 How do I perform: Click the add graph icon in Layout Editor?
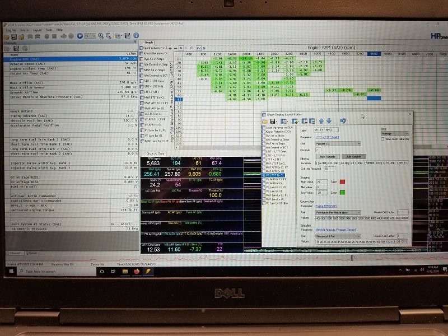coord(295,121)
